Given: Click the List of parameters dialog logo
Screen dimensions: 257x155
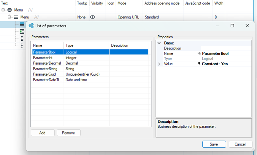Looking at the screenshot, I should (31, 26).
